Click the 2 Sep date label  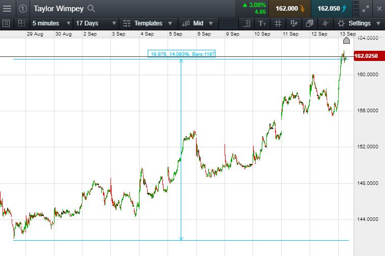pyautogui.click(x=90, y=34)
